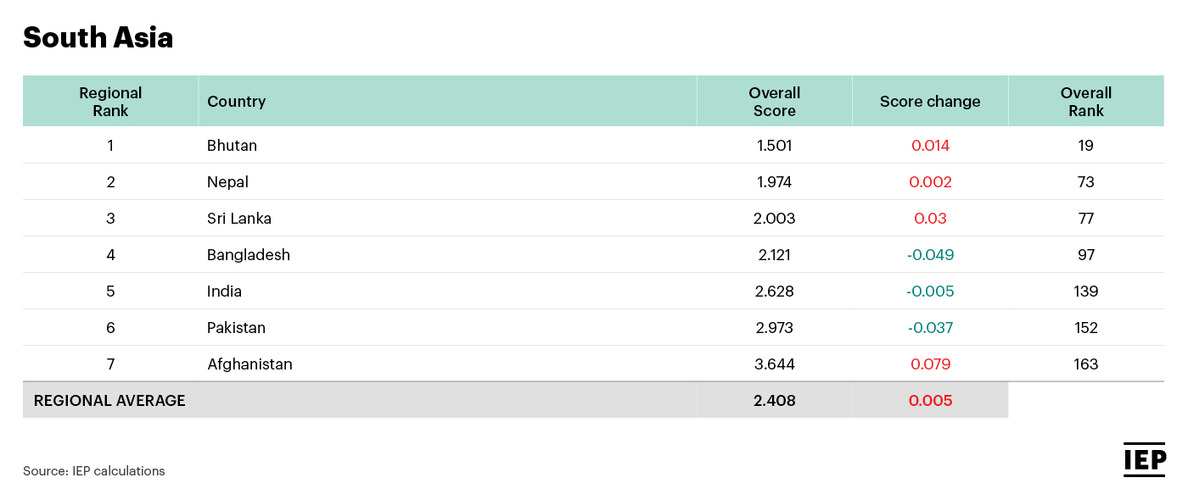Select the Nepal country cell
The image size is (1188, 500).
[x=227, y=182]
